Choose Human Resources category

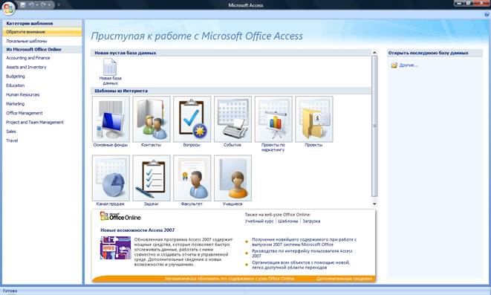tap(22, 94)
